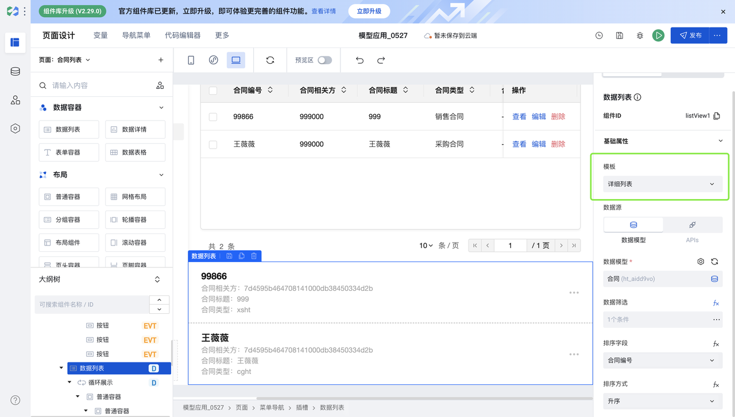Delete the selected data list component
Image resolution: width=735 pixels, height=417 pixels.
(254, 256)
